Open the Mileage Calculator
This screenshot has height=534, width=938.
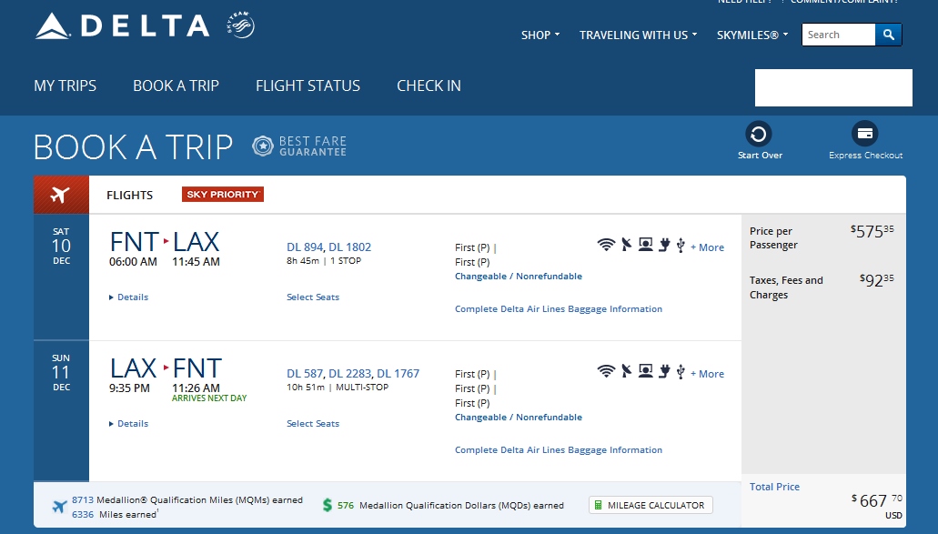click(x=650, y=505)
